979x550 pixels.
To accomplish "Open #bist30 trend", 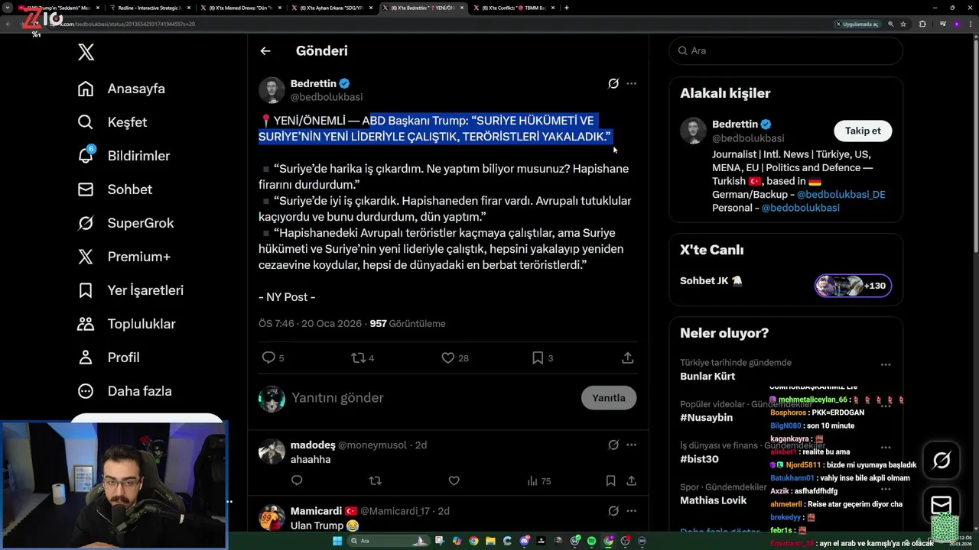I will [699, 459].
